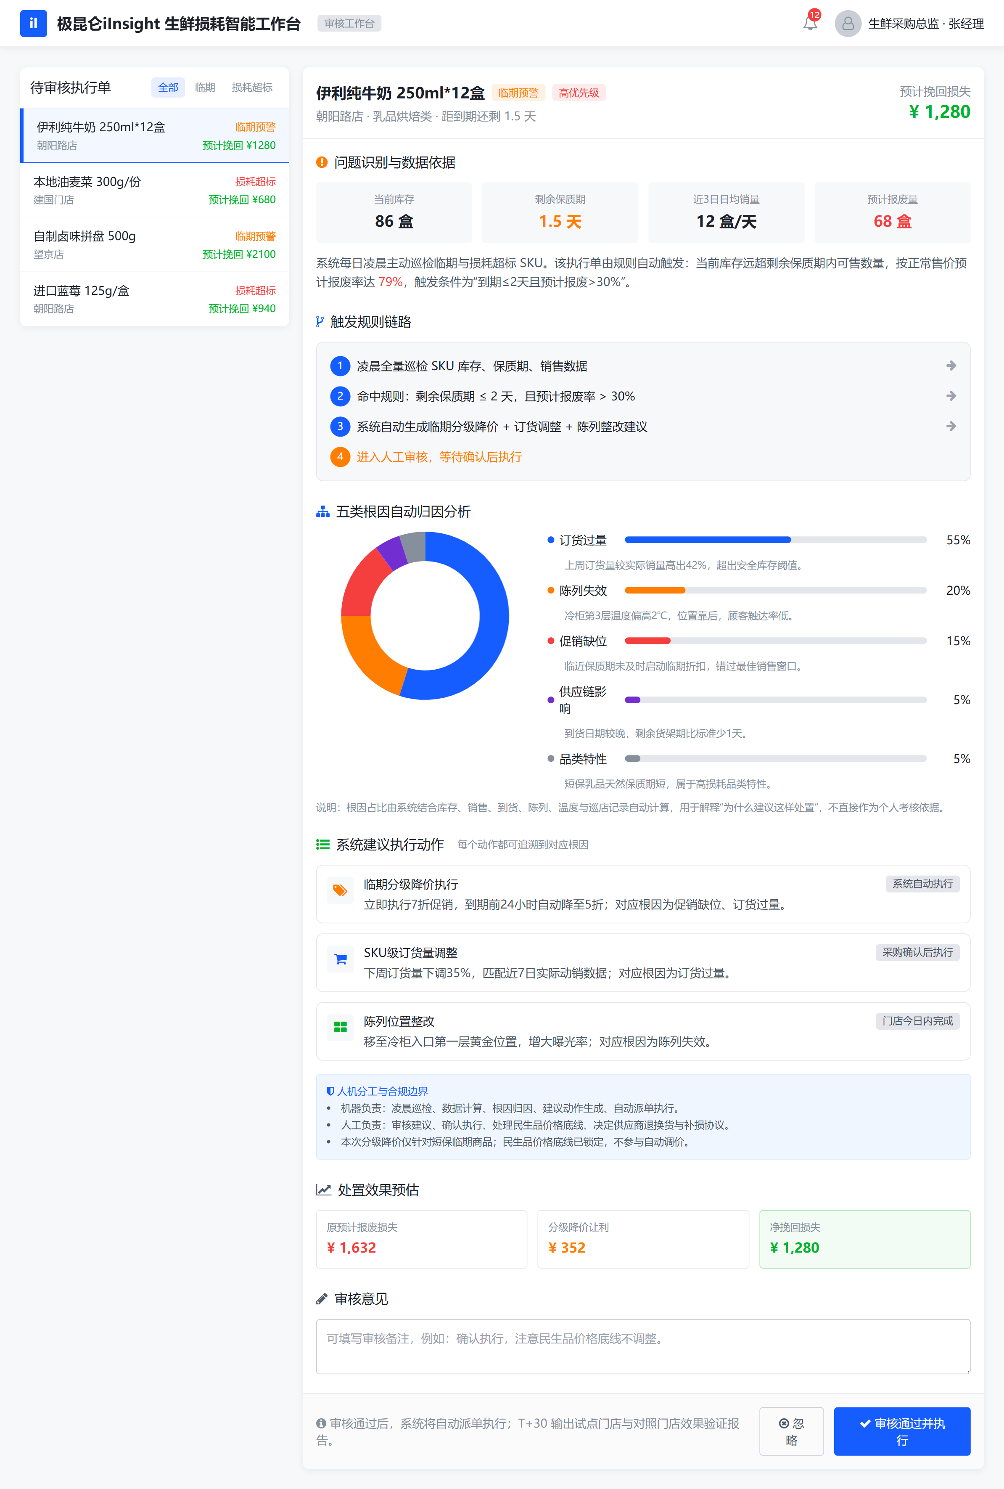Click the blue iI app logo

click(x=33, y=23)
